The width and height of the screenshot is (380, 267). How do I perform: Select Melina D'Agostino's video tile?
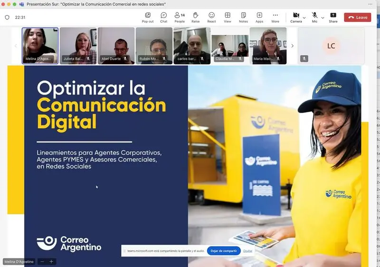pos(40,46)
